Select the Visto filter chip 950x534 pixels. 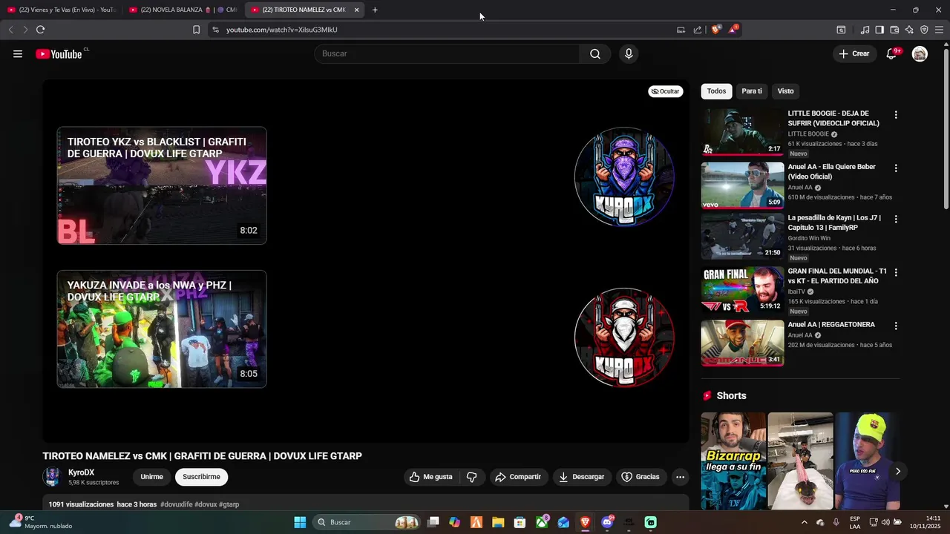coord(786,91)
